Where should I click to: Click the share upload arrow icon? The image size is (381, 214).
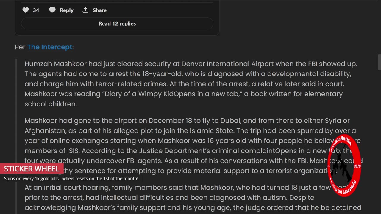click(85, 10)
